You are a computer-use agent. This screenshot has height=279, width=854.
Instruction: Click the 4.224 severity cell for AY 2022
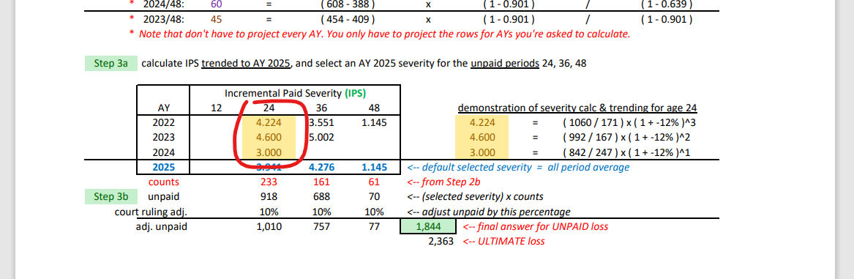coord(269,122)
